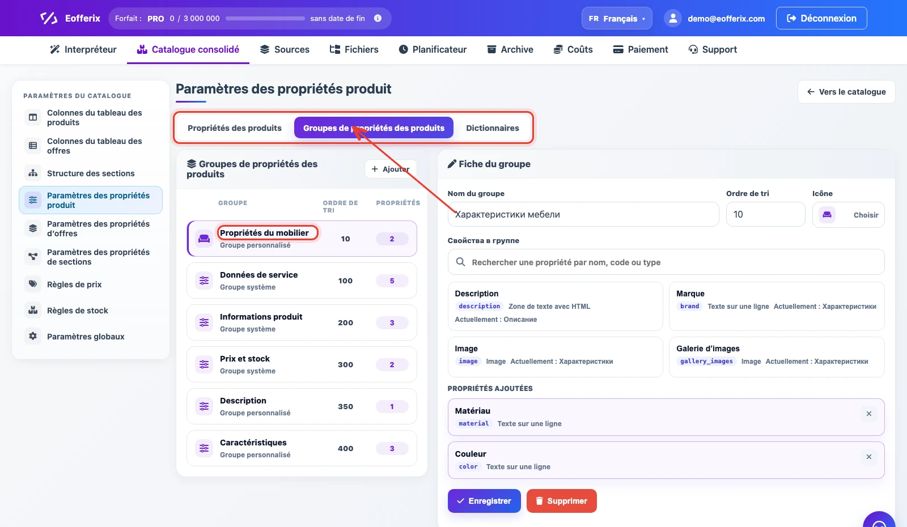The height and width of the screenshot is (527, 907).
Task: Open Règles de stock in sidebar
Action: click(x=91, y=311)
